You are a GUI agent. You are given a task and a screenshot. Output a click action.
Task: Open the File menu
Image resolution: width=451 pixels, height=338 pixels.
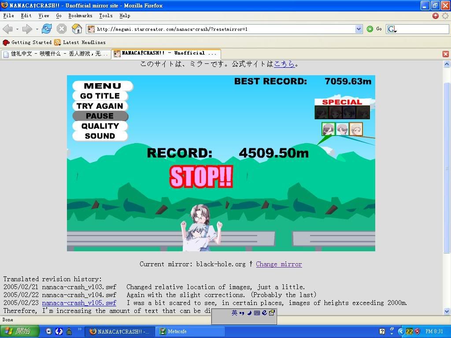pos(9,15)
